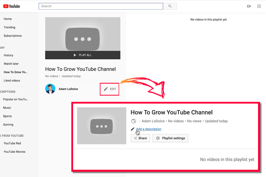Open Music in the sidebar
The height and width of the screenshot is (177, 266).
point(7,108)
